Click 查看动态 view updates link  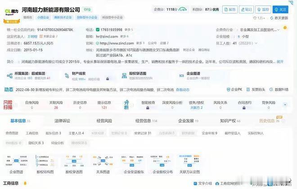[183, 90]
